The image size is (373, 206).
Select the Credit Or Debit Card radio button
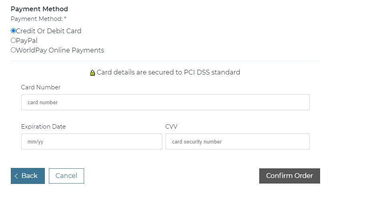click(13, 31)
